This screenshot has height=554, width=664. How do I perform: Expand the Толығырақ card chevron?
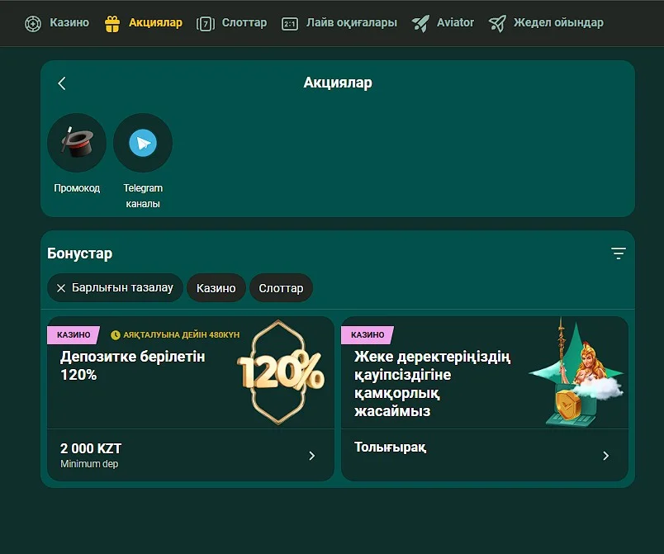coord(606,456)
